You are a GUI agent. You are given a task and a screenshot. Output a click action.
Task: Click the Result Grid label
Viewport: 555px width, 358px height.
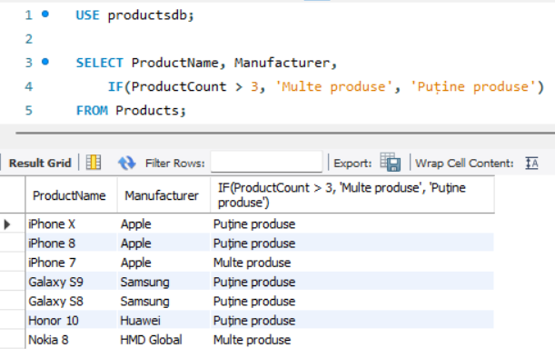click(40, 163)
